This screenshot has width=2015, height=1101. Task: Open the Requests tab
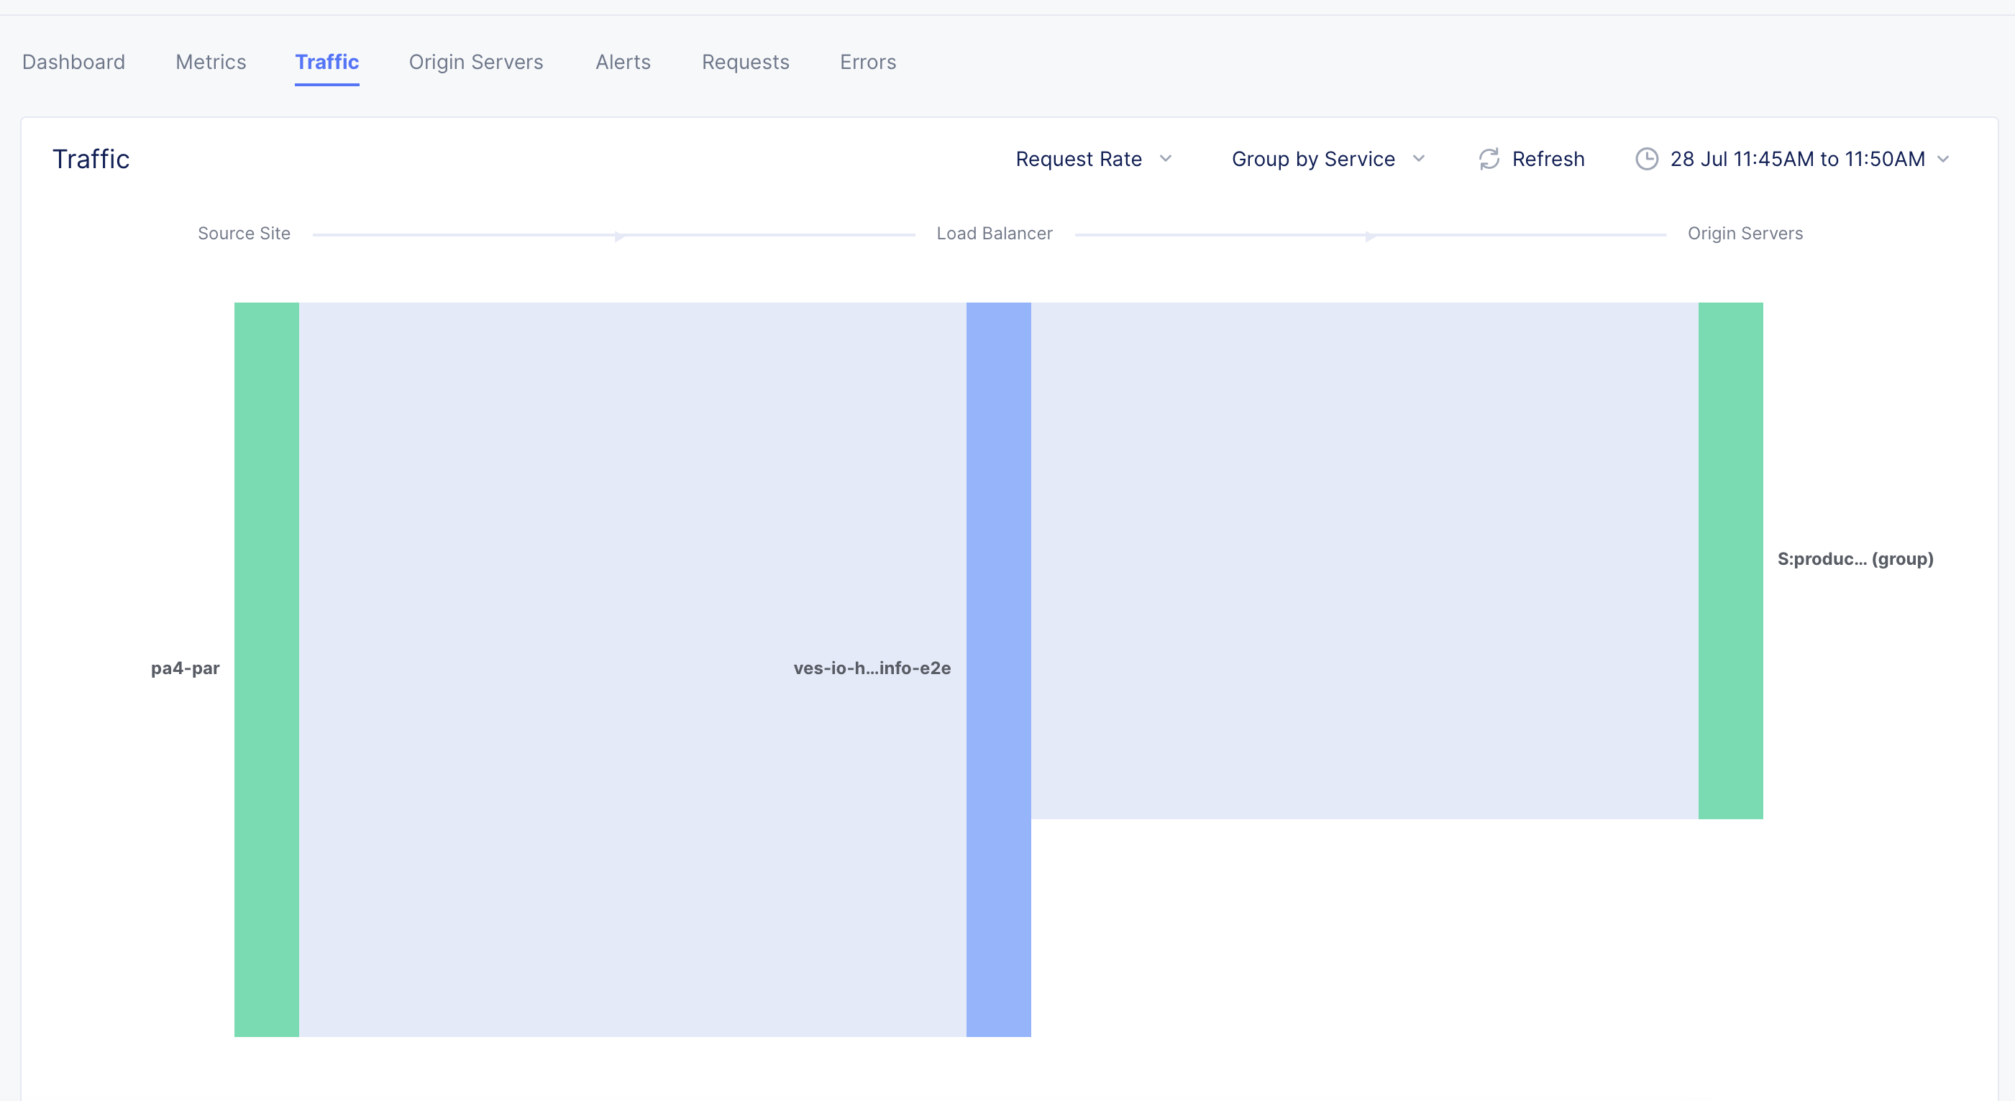745,62
